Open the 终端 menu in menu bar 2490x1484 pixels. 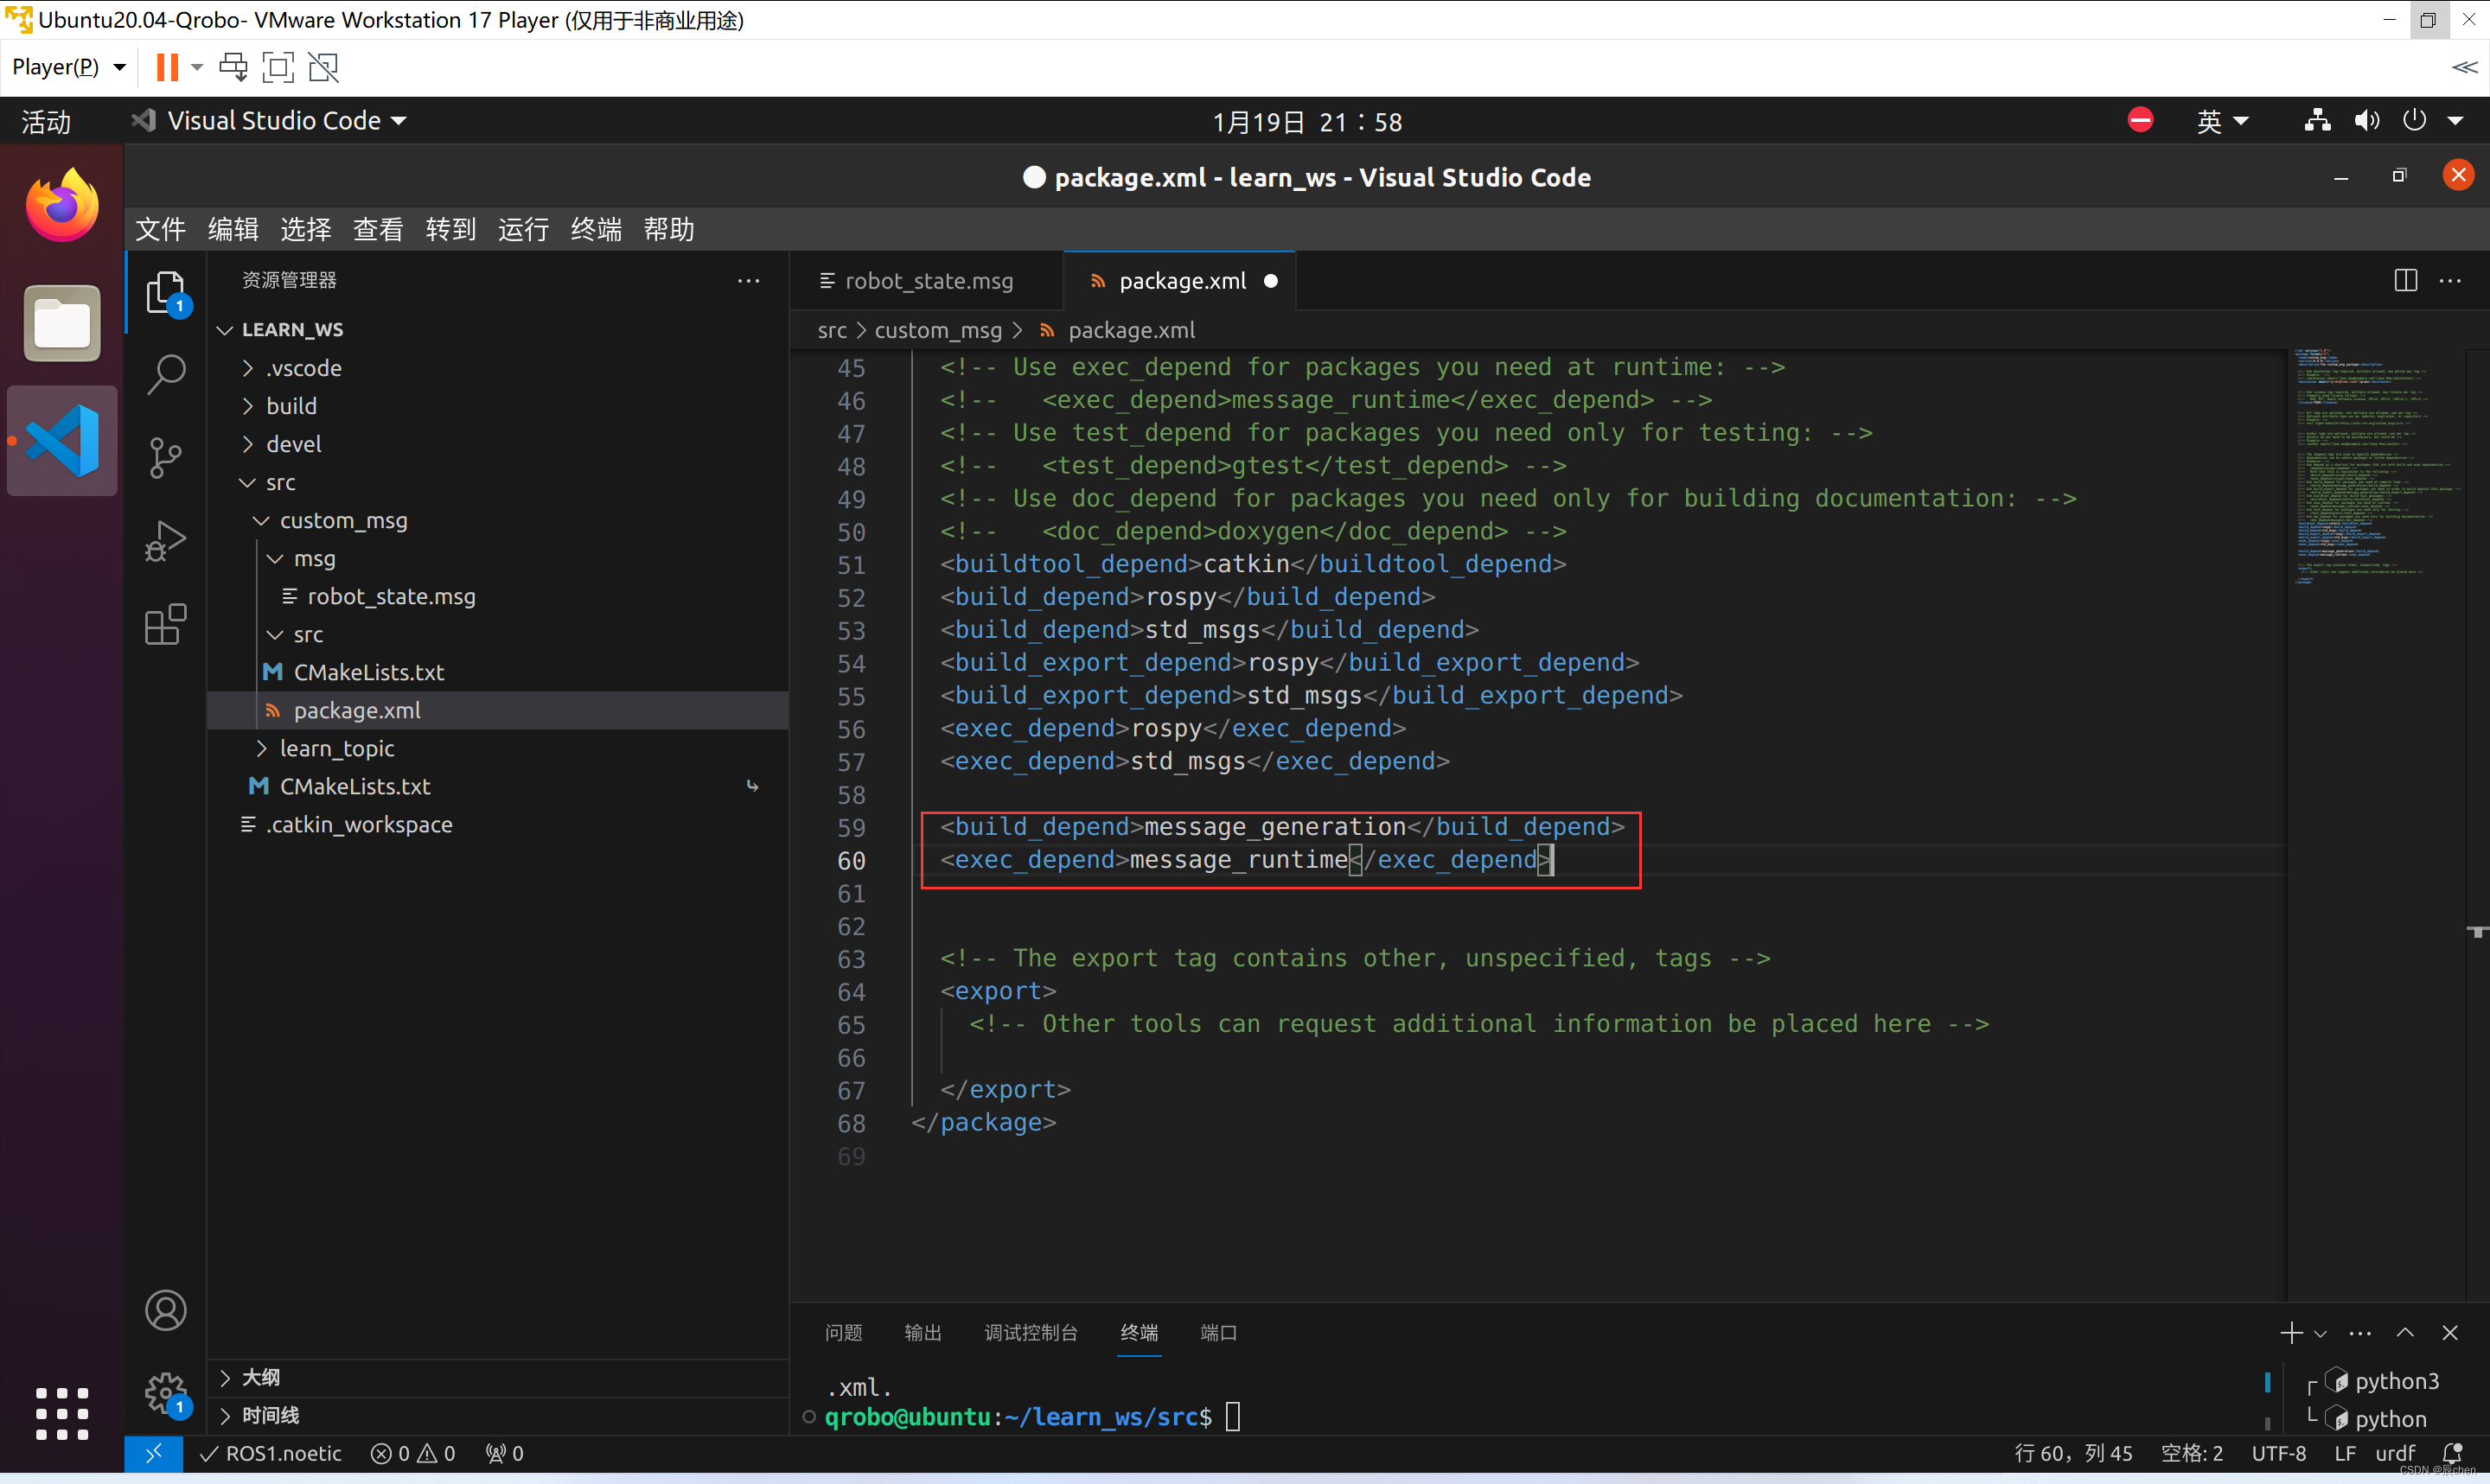596,229
